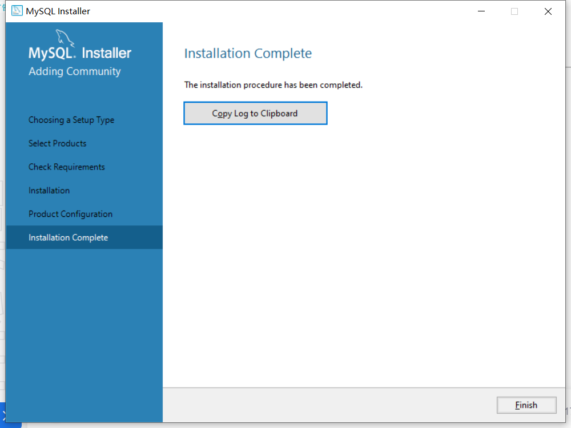Minimize the MySQL Installer window

(481, 11)
